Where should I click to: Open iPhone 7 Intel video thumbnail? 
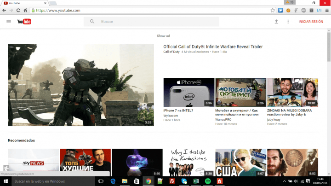point(189,93)
